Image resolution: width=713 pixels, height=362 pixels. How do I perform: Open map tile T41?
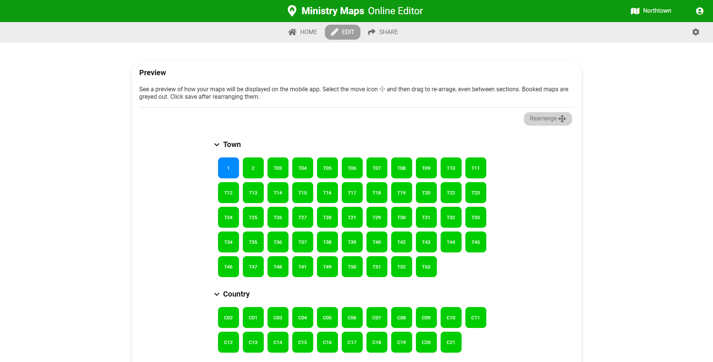(x=303, y=267)
